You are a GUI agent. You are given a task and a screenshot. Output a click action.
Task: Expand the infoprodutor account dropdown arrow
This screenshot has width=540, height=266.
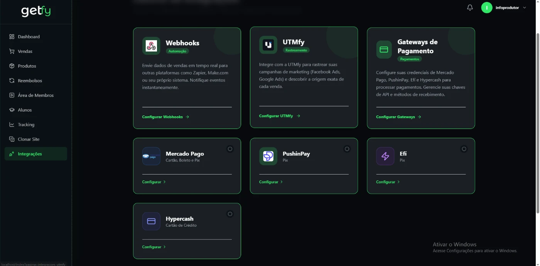tap(525, 8)
